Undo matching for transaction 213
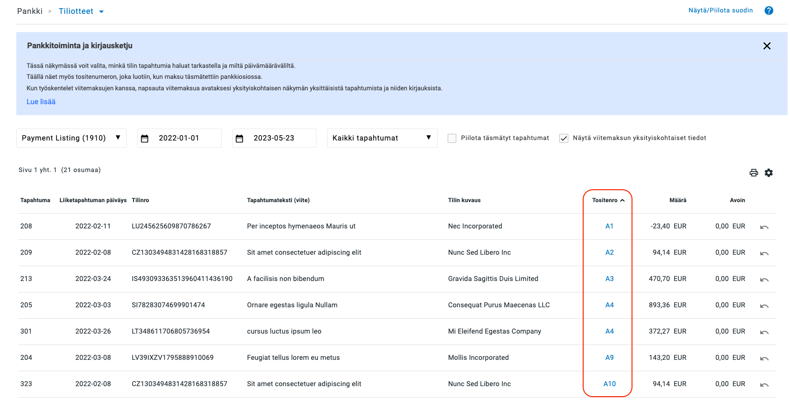 tap(764, 280)
